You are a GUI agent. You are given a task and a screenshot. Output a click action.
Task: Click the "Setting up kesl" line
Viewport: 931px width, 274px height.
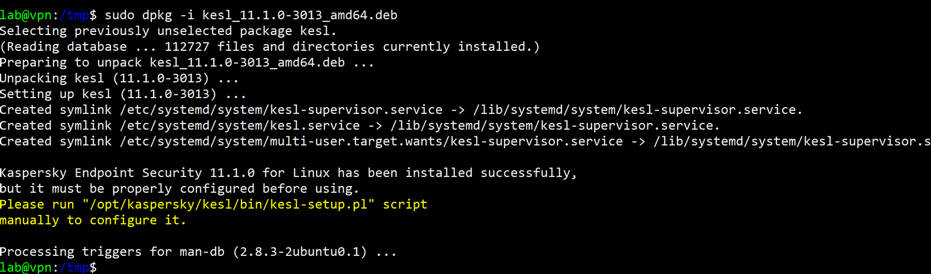[122, 94]
